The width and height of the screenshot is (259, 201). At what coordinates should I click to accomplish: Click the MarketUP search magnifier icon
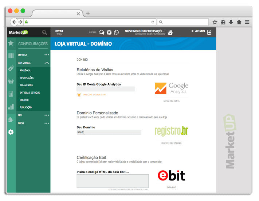(44, 32)
